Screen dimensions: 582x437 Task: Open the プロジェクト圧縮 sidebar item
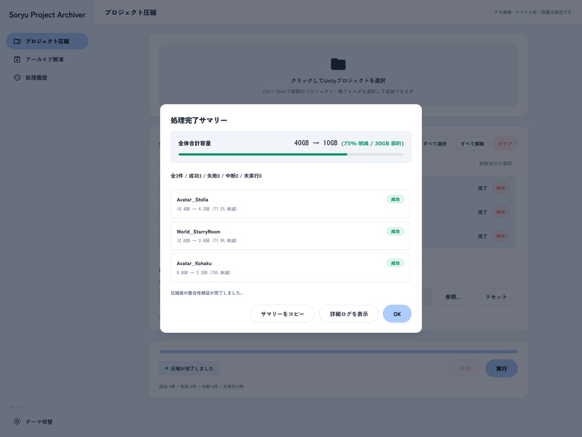pyautogui.click(x=47, y=41)
